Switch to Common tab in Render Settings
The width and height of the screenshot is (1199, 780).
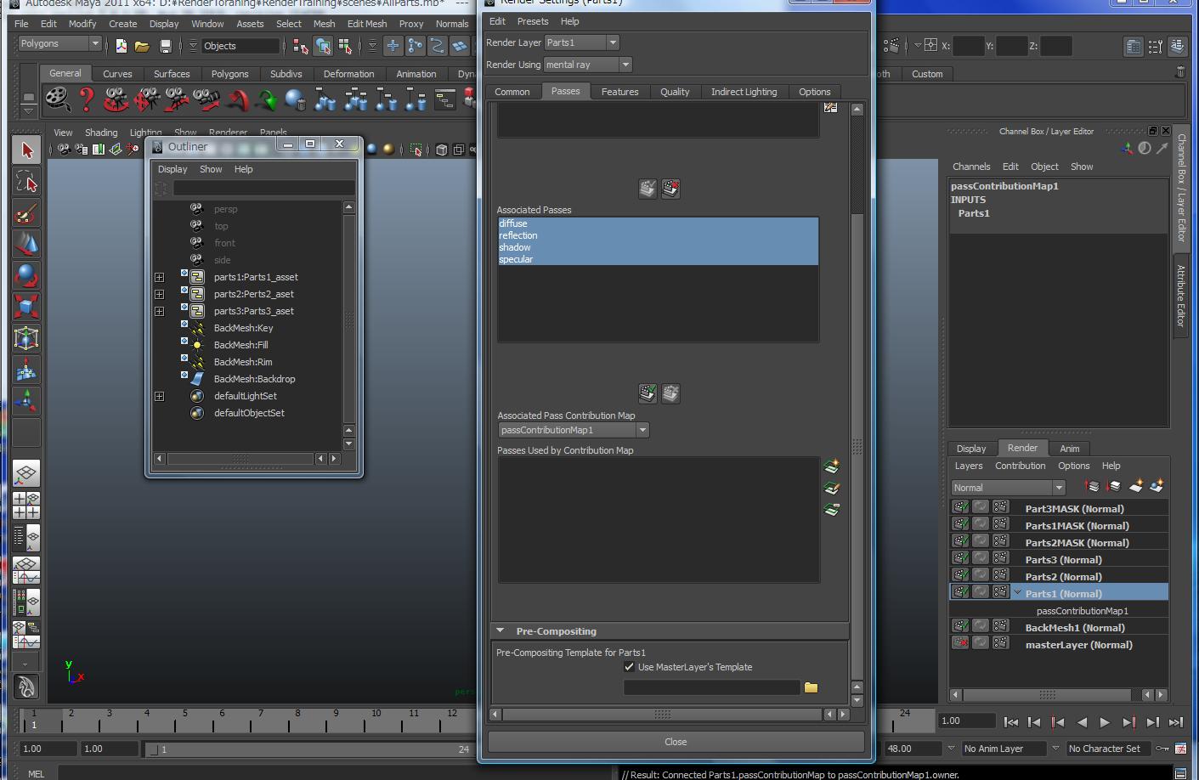tap(512, 92)
